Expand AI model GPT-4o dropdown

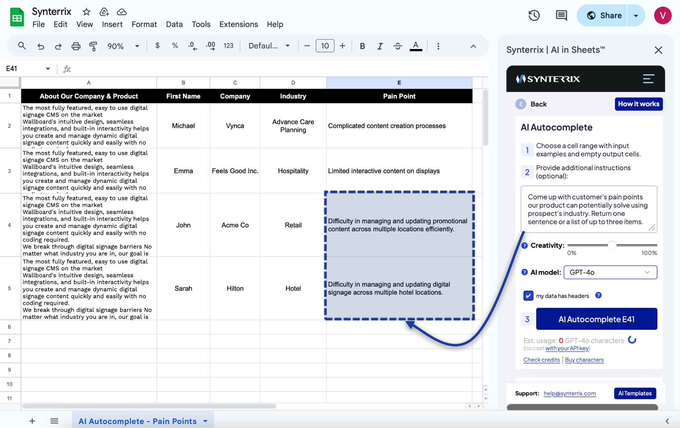pos(610,272)
